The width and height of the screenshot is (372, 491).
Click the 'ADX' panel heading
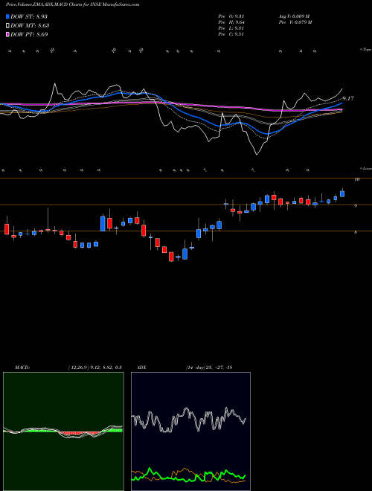click(x=142, y=368)
